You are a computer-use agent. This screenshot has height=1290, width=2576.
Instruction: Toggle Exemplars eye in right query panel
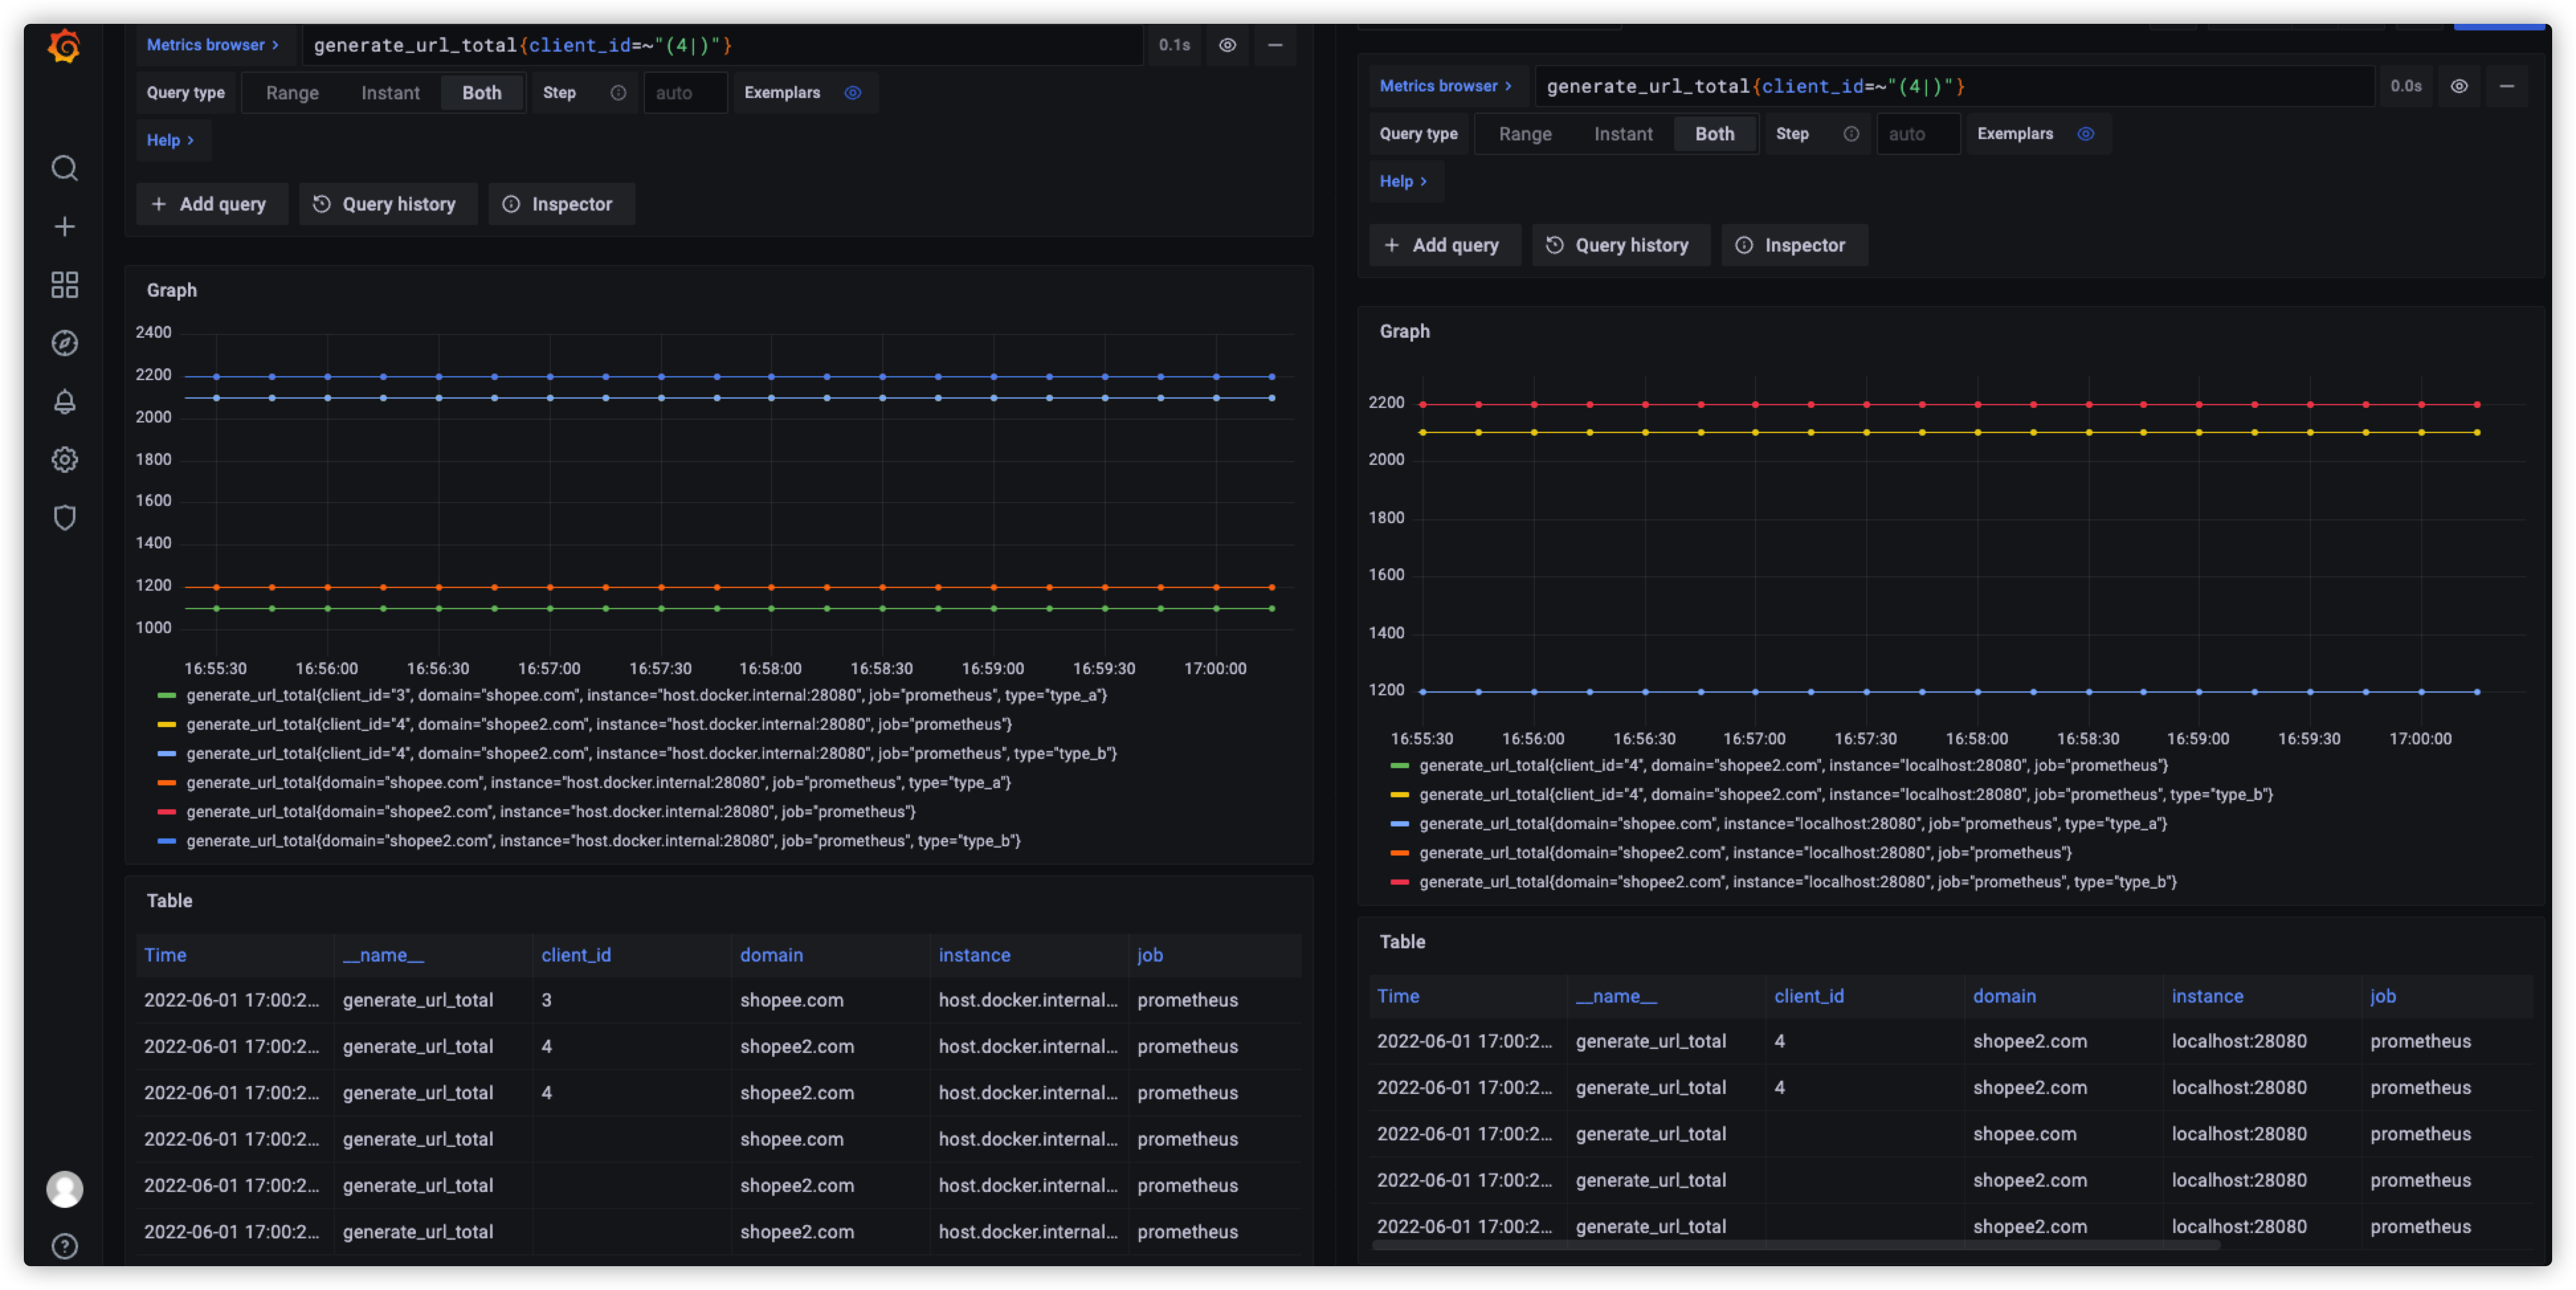click(x=2085, y=134)
